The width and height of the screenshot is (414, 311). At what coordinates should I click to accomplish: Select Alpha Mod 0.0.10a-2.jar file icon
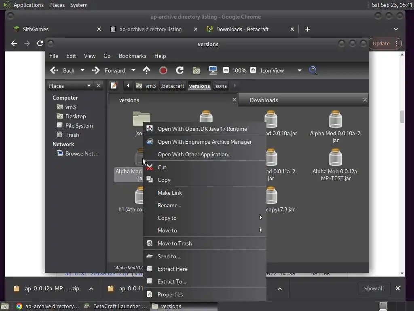click(336, 119)
